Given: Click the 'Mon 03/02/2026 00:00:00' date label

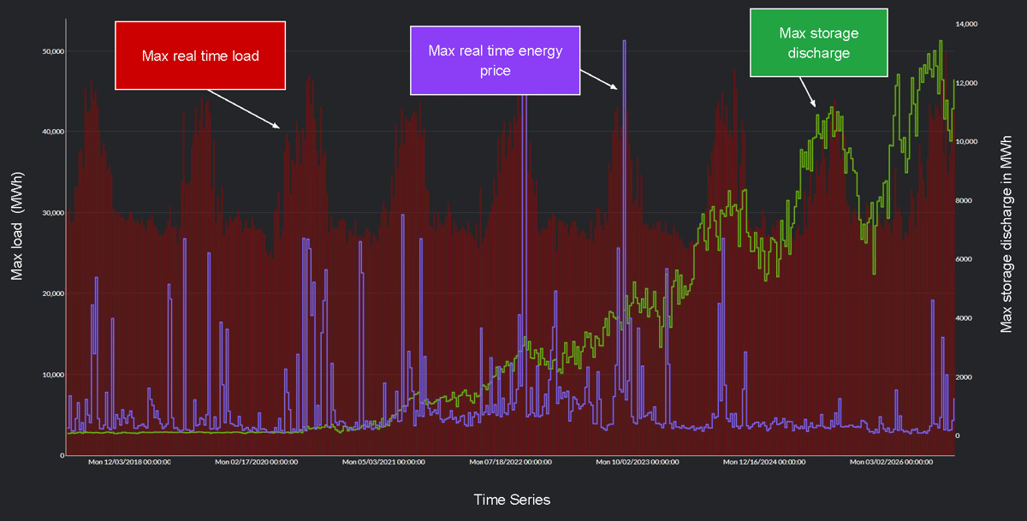Looking at the screenshot, I should (891, 462).
